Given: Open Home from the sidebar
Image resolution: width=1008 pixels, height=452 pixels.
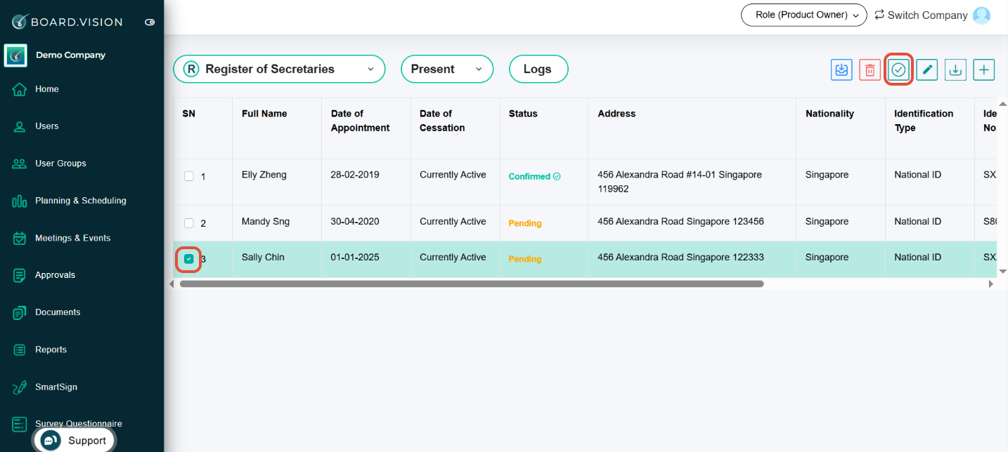Looking at the screenshot, I should click(47, 89).
